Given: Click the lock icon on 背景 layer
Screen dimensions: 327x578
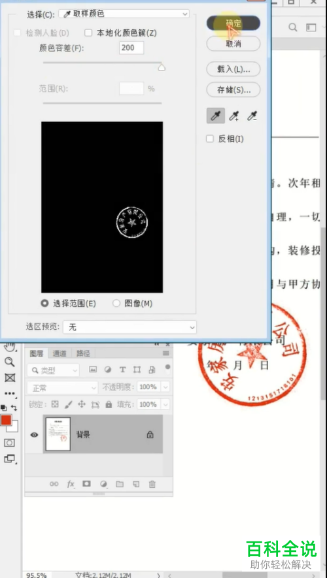Looking at the screenshot, I should [x=150, y=435].
